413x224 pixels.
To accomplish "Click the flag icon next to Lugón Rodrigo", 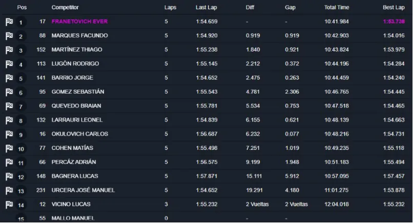I will (x=9, y=64).
